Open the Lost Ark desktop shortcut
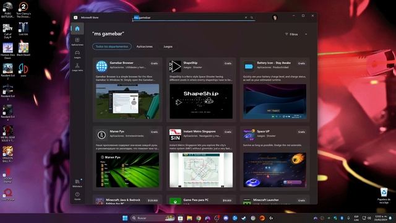Image resolution: width=396 pixels, height=223 pixels. (x=24, y=29)
